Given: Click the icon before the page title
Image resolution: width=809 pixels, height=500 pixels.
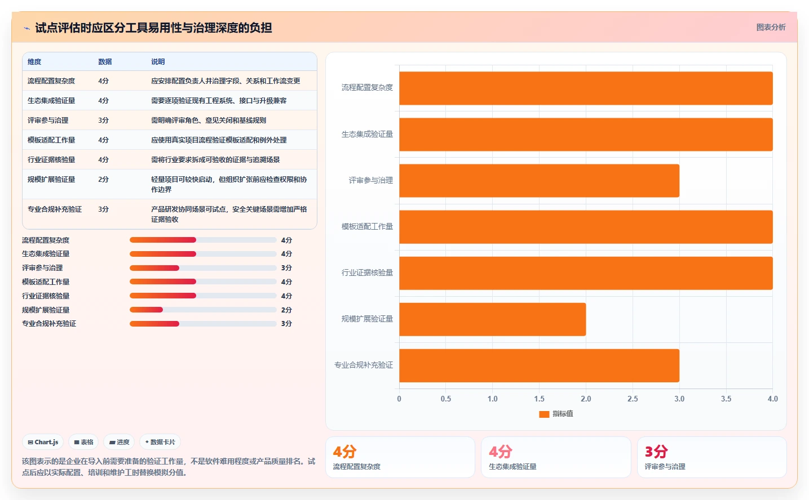Looking at the screenshot, I should [x=26, y=28].
